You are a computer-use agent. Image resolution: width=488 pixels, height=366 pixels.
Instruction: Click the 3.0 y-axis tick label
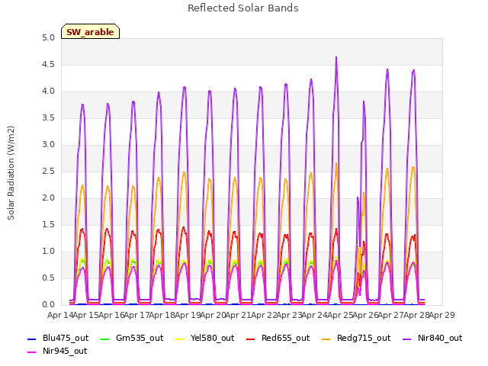[48, 144]
